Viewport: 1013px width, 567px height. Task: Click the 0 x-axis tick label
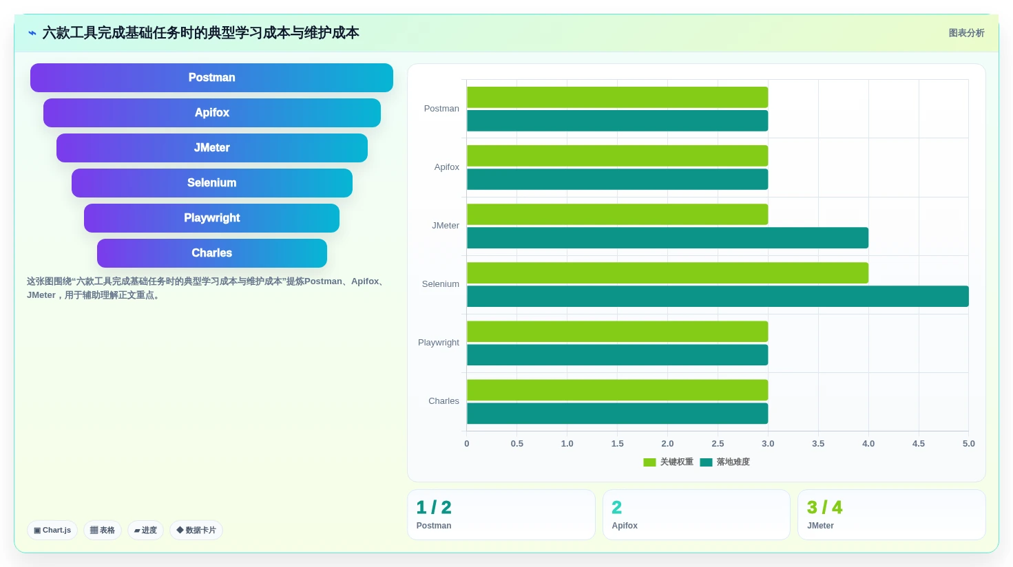467,444
